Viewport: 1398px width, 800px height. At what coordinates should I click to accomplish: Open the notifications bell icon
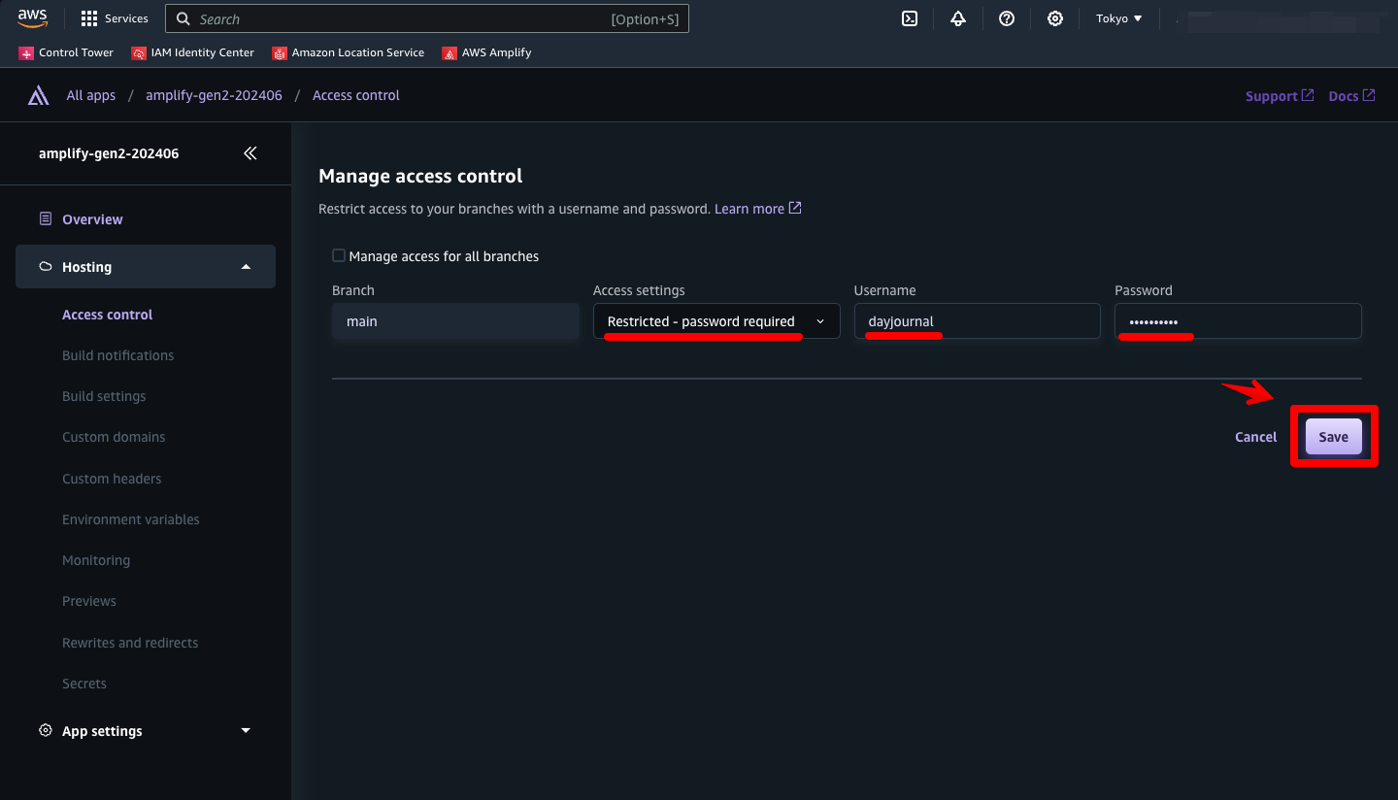pyautogui.click(x=958, y=18)
